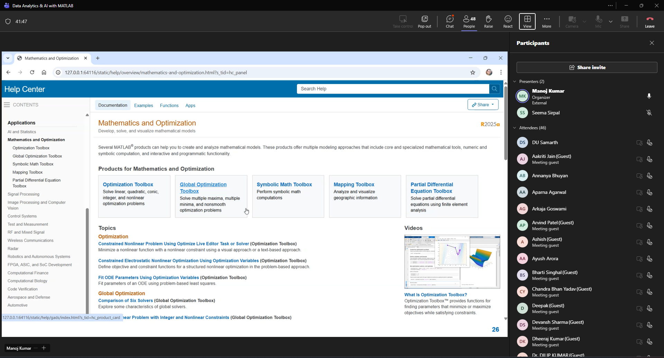Viewport: 664px width, 358px height.
Task: Mute Seema Sirpal's microphone
Action: (x=649, y=112)
